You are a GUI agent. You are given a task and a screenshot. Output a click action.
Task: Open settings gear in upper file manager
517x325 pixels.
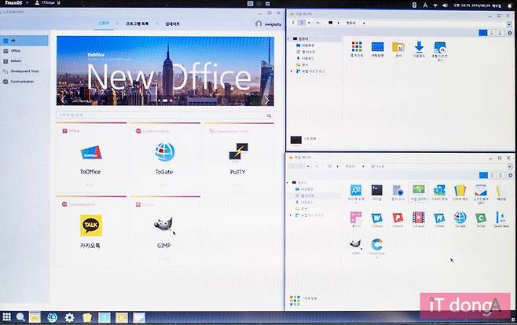pyautogui.click(x=510, y=33)
